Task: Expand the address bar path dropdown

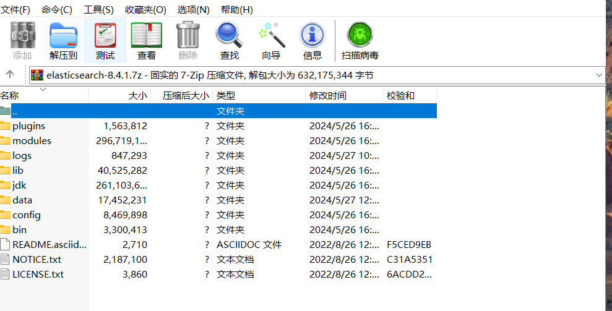Action: click(x=599, y=75)
